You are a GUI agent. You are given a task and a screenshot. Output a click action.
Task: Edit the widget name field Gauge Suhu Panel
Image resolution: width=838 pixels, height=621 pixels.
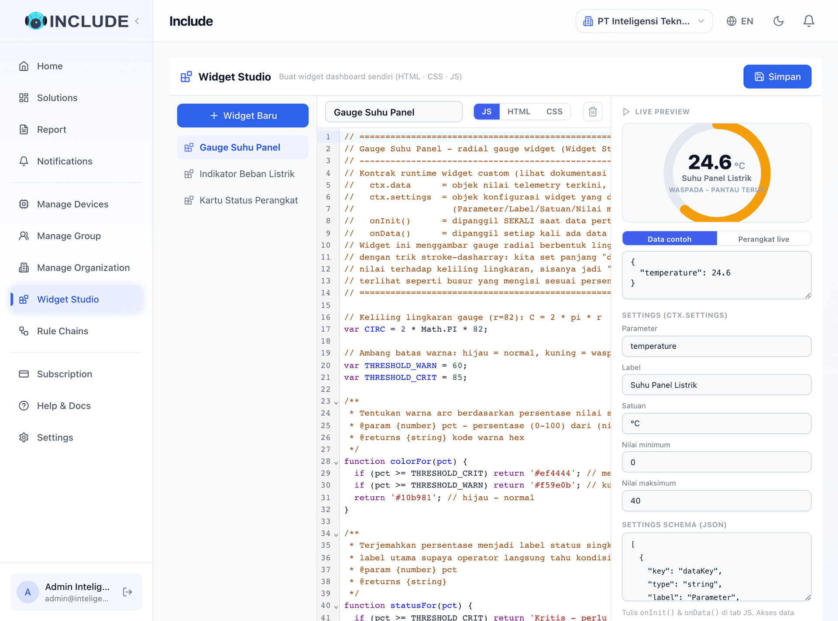[394, 112]
